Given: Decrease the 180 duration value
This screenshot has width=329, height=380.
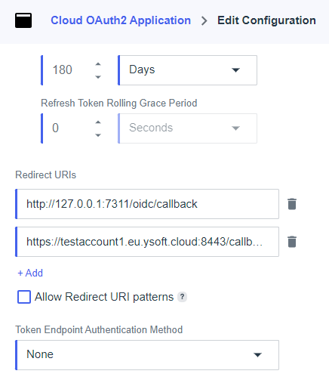Looking at the screenshot, I should pos(98,77).
